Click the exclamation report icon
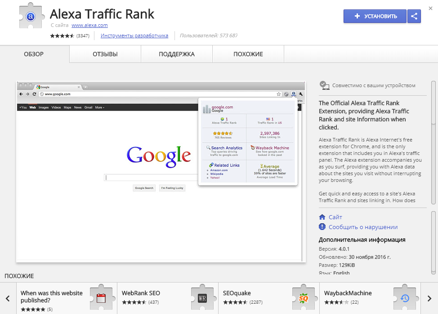The width and height of the screenshot is (438, 314). (322, 227)
